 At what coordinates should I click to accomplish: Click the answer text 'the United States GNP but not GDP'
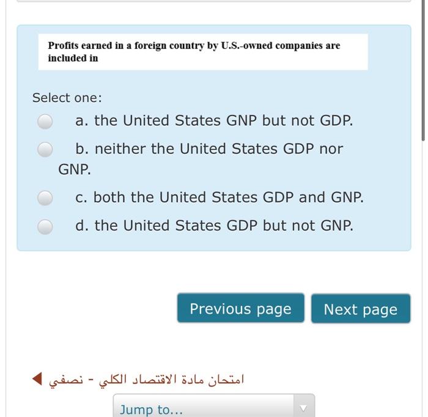pos(224,120)
